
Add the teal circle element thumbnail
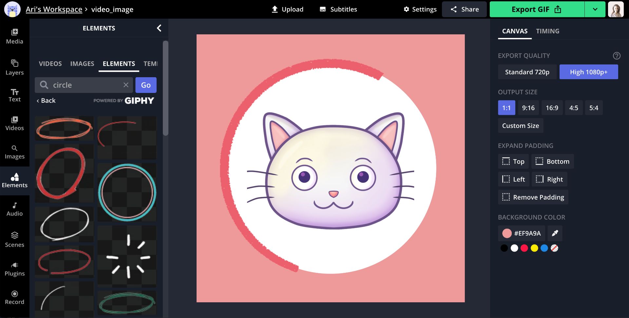click(x=127, y=192)
